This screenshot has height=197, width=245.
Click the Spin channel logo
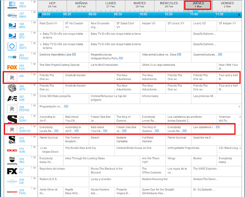[x=12, y=139]
